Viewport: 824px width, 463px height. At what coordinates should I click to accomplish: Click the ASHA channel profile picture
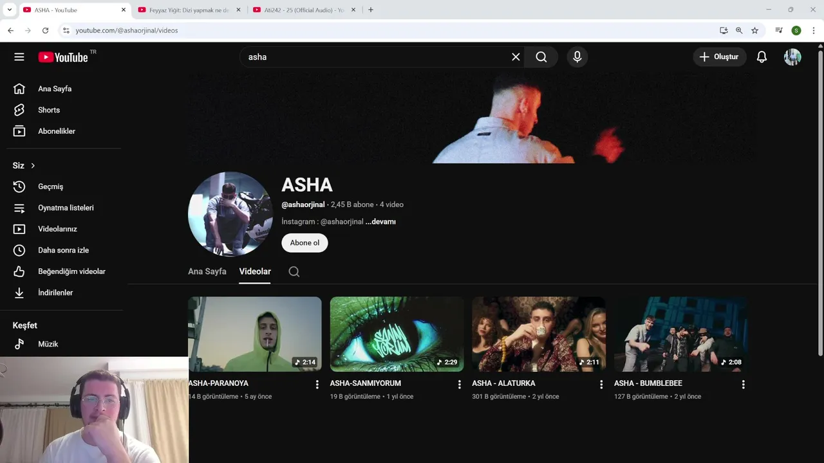coord(230,214)
